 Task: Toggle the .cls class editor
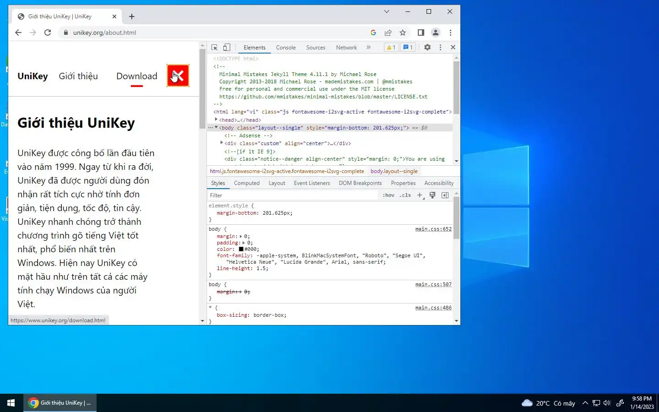click(x=405, y=195)
